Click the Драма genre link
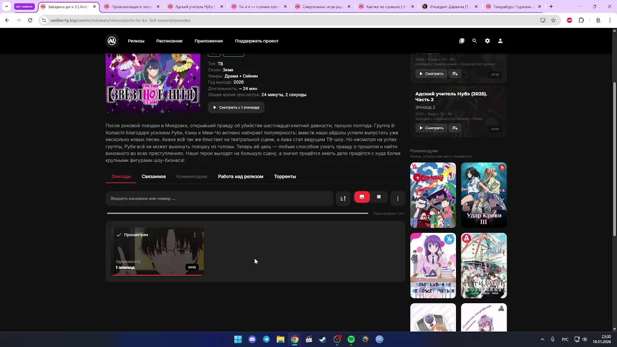617x347 pixels. [231, 76]
